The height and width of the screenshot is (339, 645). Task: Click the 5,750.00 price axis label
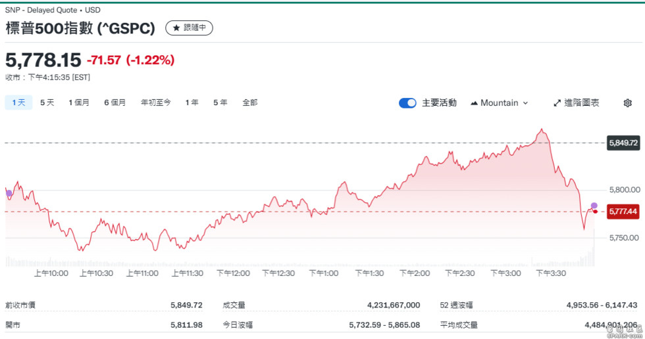click(624, 238)
